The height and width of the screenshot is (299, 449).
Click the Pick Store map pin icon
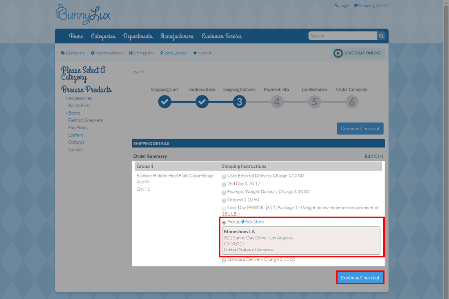coord(243,221)
